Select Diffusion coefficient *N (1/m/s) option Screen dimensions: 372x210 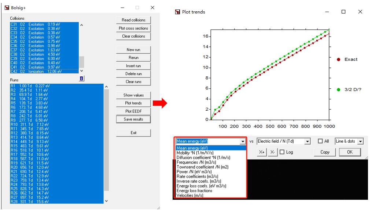[x=211, y=157]
